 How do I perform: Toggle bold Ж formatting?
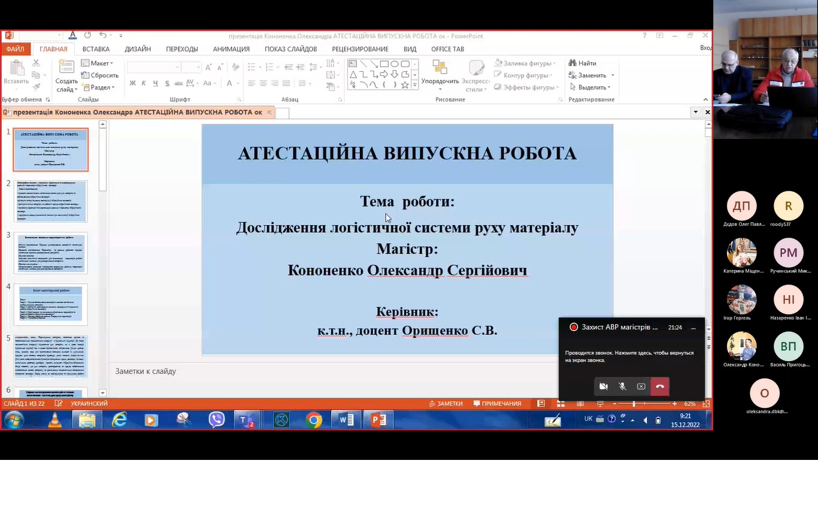(x=132, y=83)
